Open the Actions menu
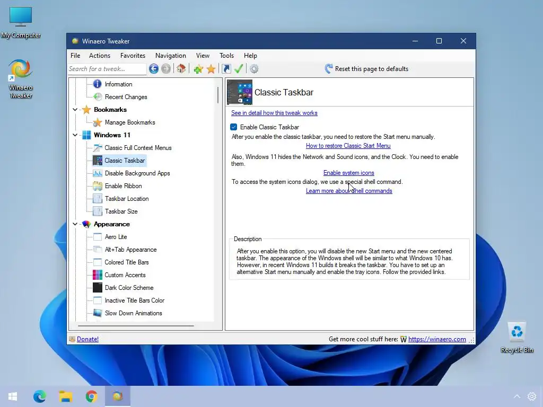This screenshot has height=407, width=543. 100,55
